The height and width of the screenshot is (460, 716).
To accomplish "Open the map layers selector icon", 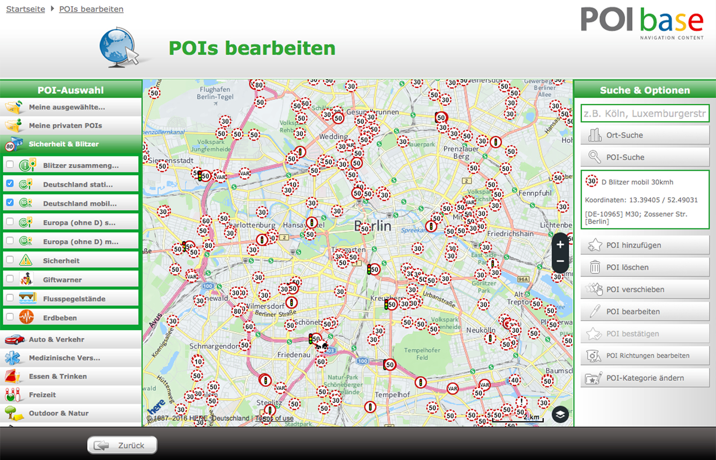I will point(560,415).
